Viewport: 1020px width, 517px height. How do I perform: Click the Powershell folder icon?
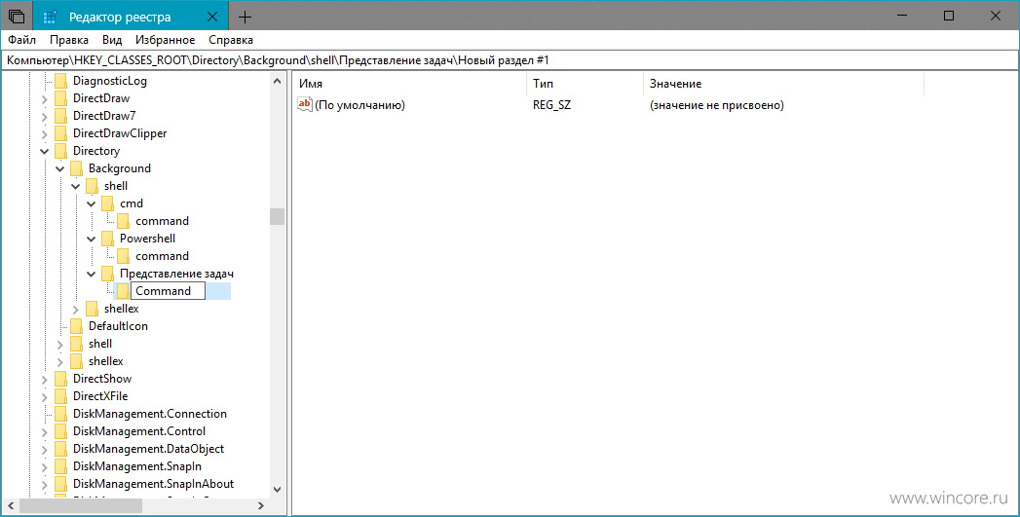click(108, 239)
